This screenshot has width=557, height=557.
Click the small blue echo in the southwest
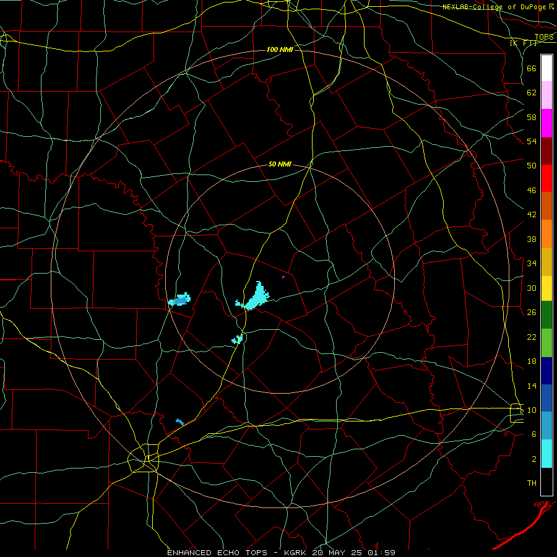[180, 422]
